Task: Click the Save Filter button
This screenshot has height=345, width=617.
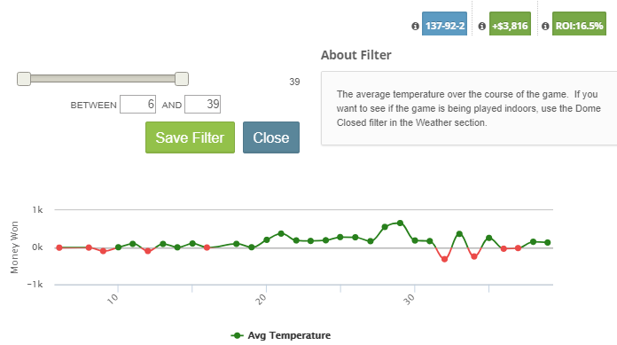Action: [x=190, y=137]
